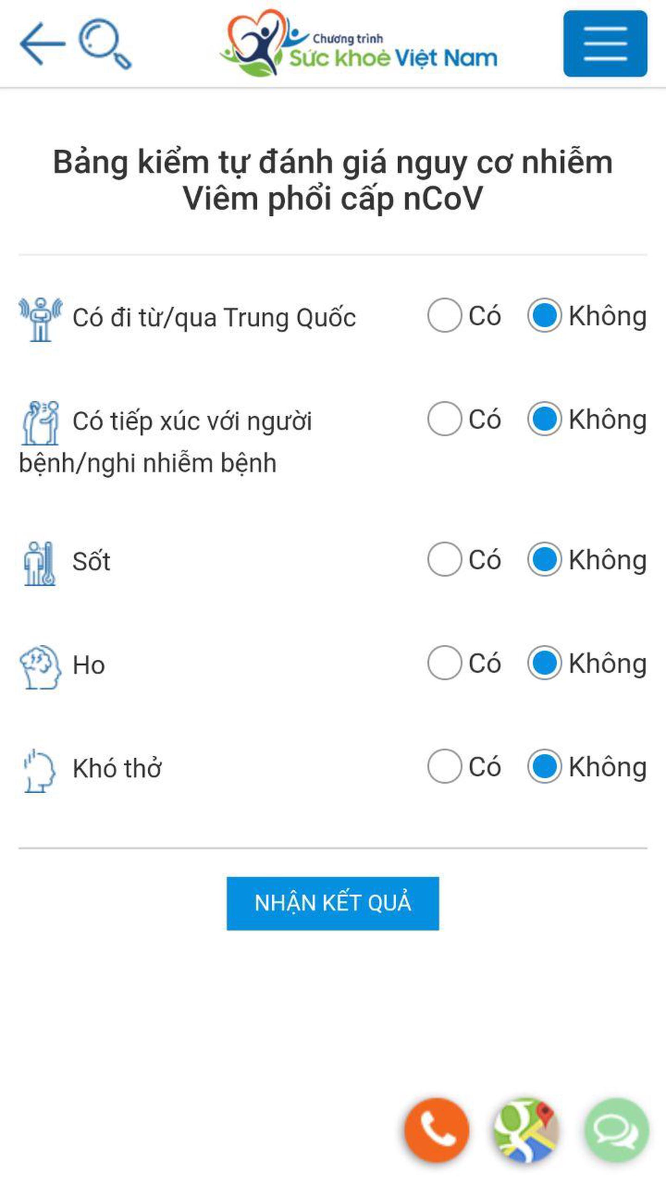Select Không for Khó thở symptom
The height and width of the screenshot is (1183, 666).
pyautogui.click(x=544, y=766)
